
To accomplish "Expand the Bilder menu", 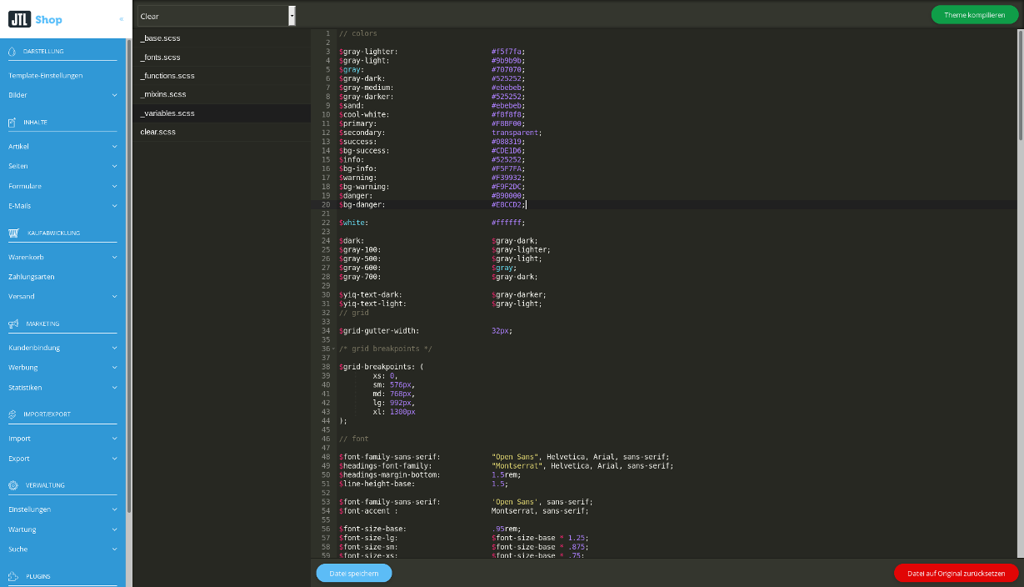I will click(115, 96).
